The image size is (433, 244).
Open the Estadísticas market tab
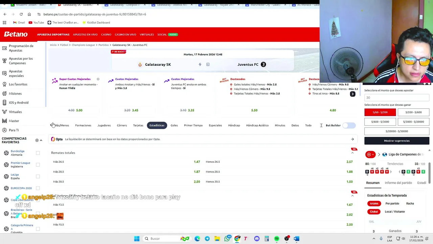tap(157, 125)
